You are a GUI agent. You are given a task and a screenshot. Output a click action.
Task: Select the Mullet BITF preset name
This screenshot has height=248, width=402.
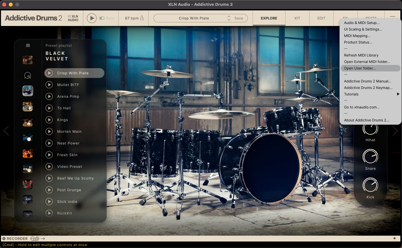click(x=68, y=85)
